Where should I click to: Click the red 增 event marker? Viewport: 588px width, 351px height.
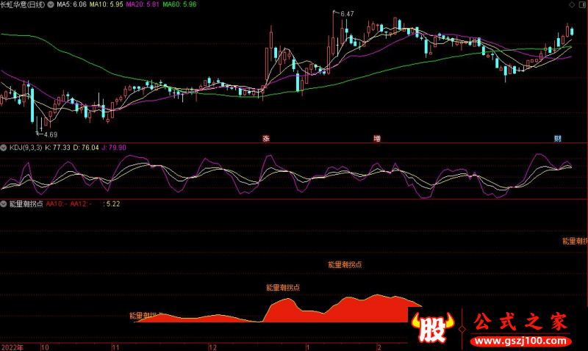click(x=377, y=139)
